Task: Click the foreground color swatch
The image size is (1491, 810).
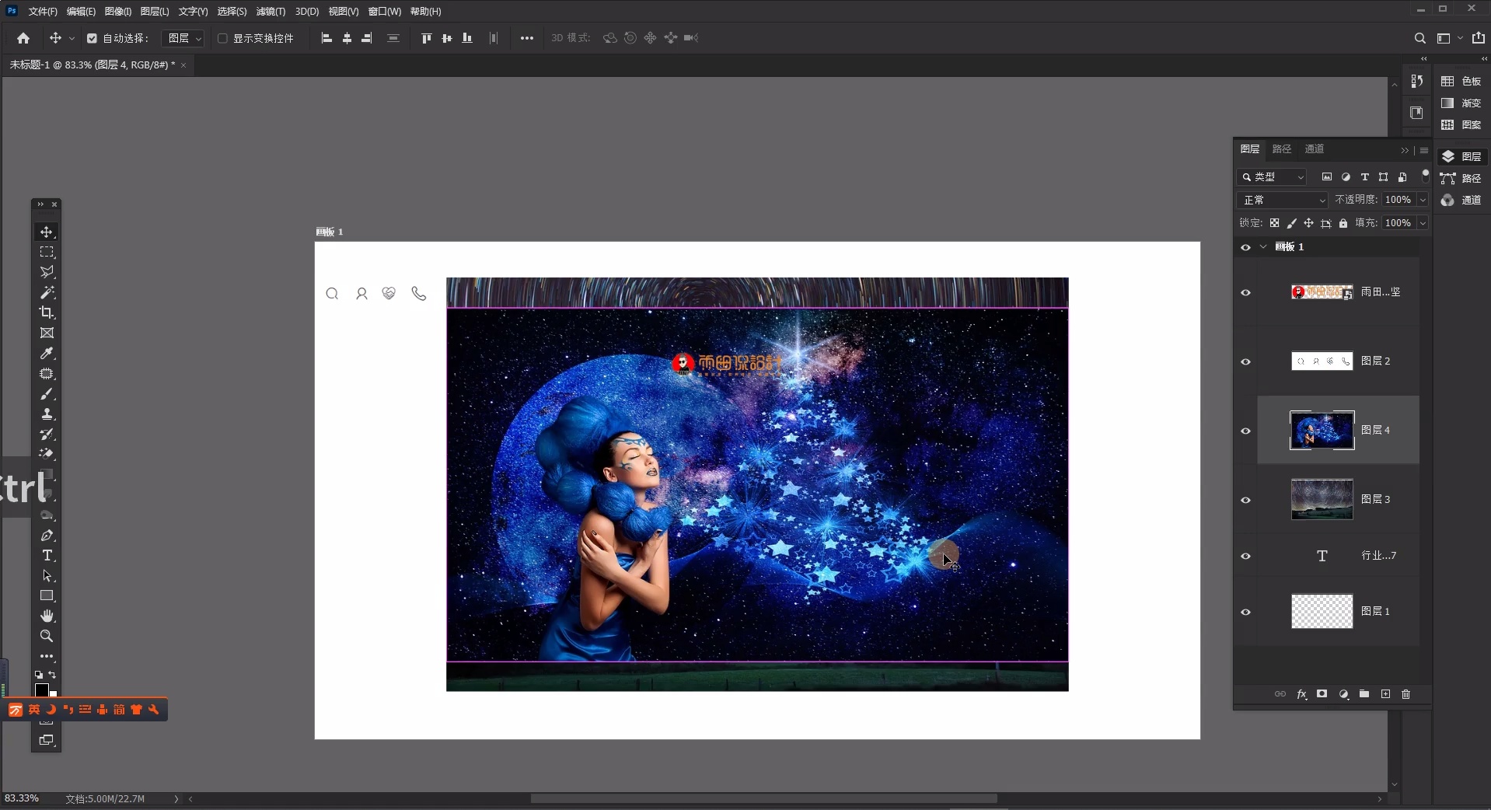Action: tap(42, 690)
